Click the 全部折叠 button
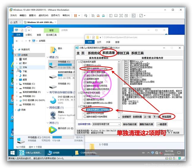Image resolution: width=193 pixels, height=168 pixels. click(x=137, y=117)
